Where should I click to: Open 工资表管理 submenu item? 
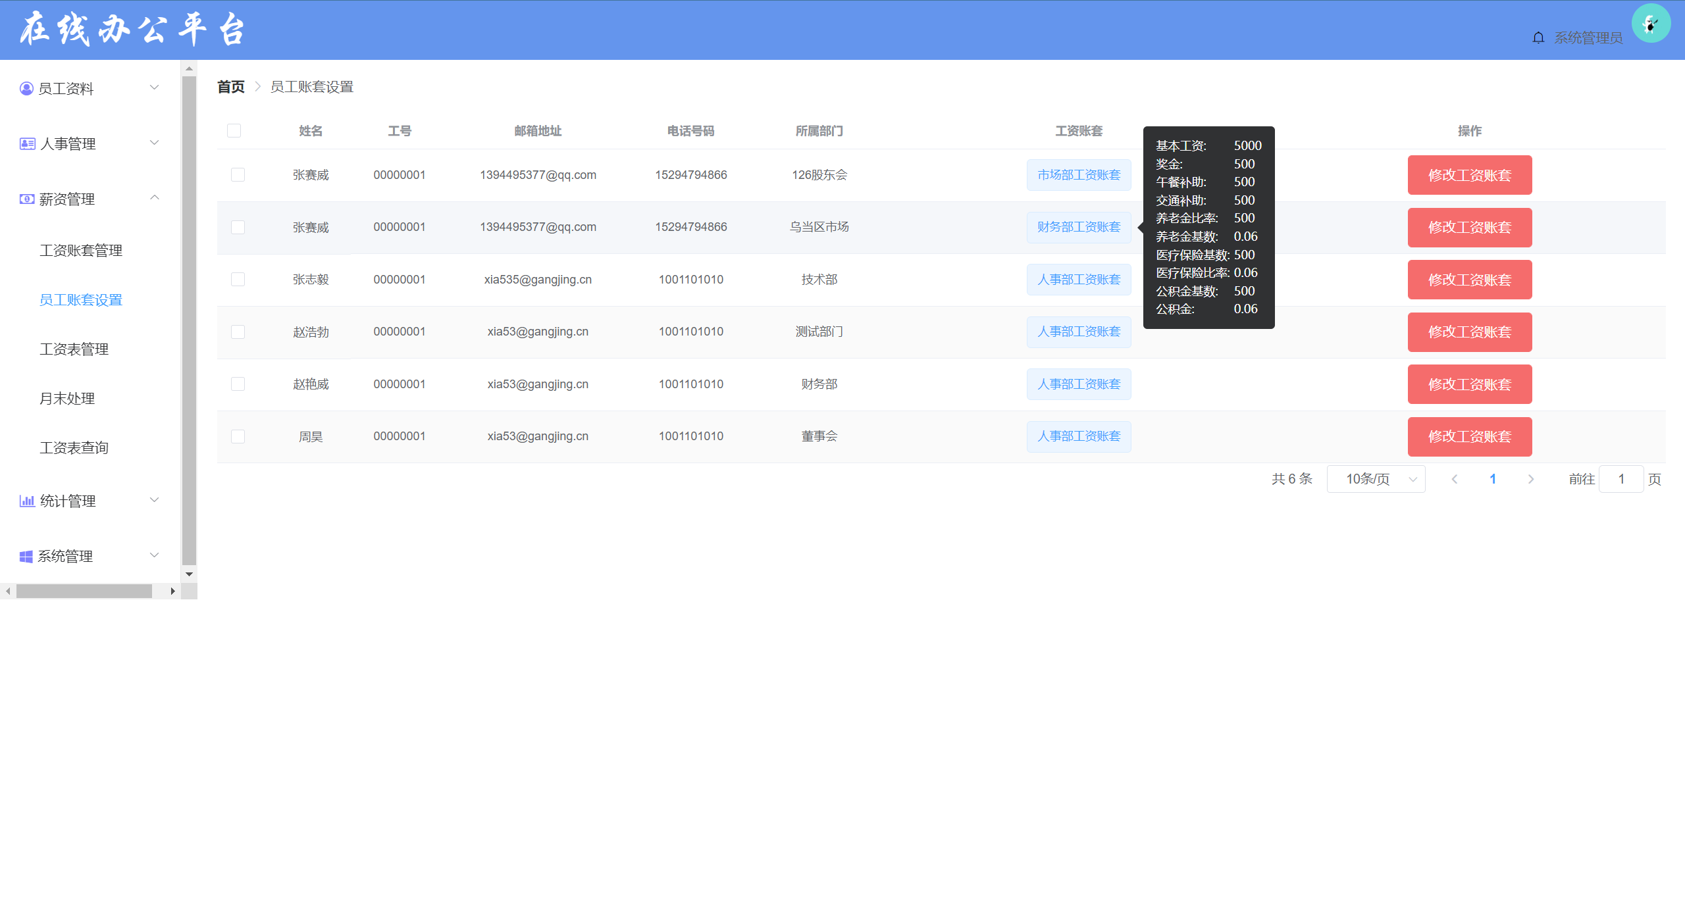74,349
